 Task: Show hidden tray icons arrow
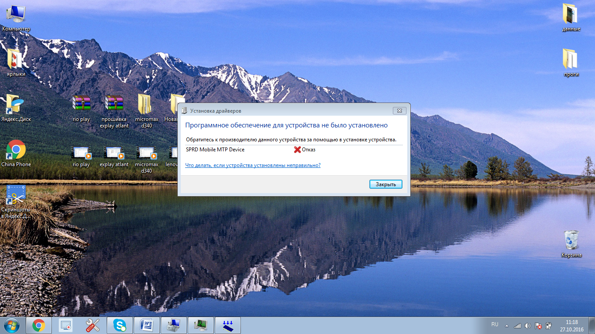point(507,325)
